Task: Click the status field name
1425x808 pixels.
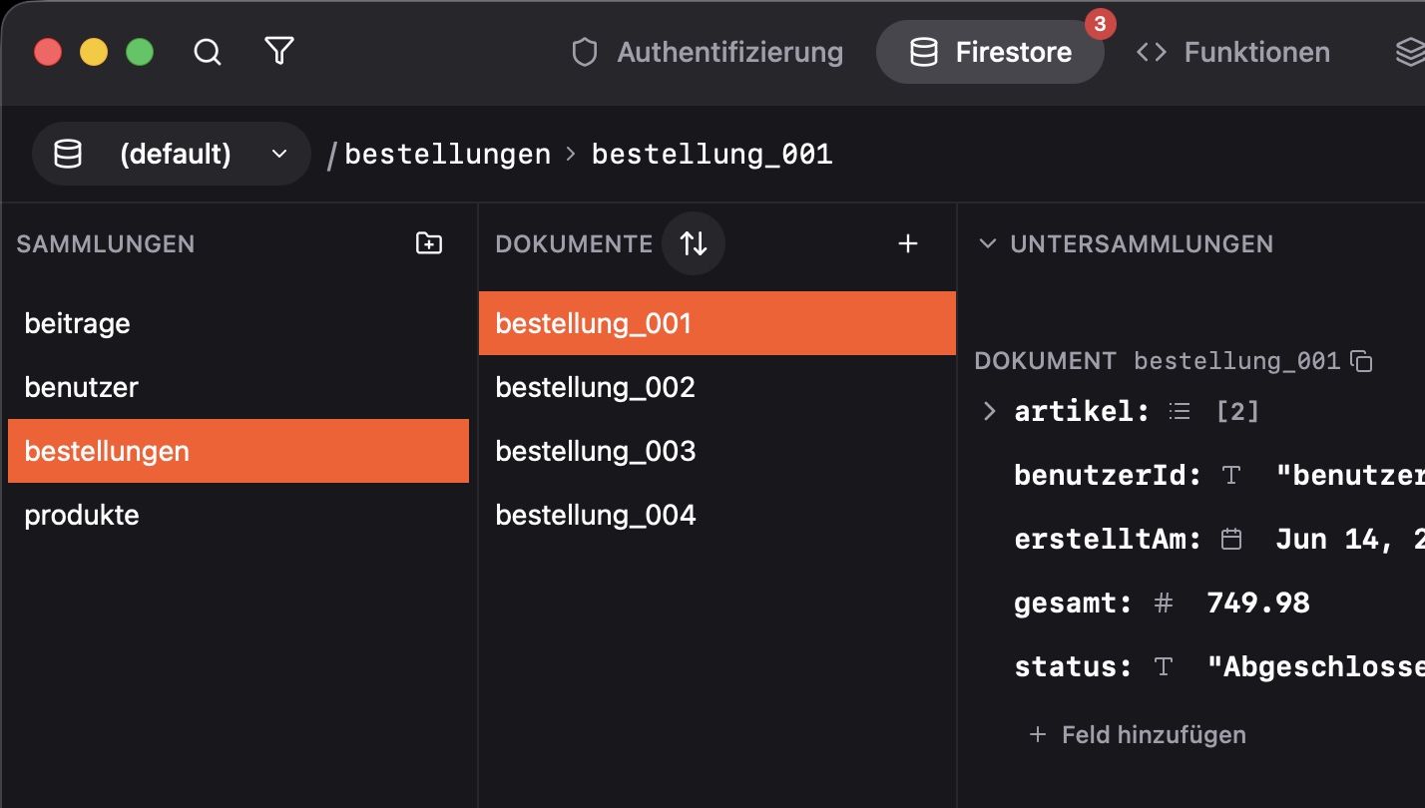Action: point(1074,666)
